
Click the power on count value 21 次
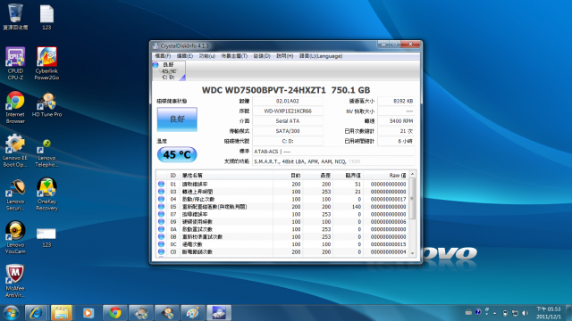(396, 131)
